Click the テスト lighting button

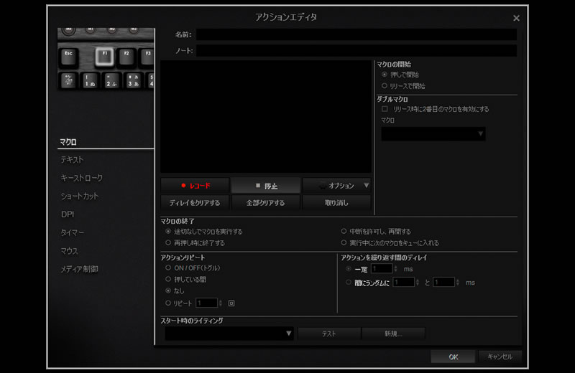click(x=329, y=334)
